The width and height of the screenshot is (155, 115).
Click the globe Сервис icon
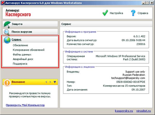click(x=7, y=40)
